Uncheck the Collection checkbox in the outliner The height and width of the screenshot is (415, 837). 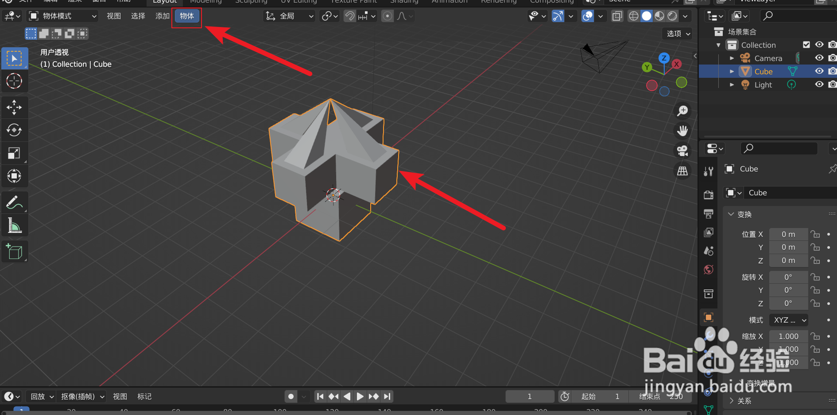point(806,44)
